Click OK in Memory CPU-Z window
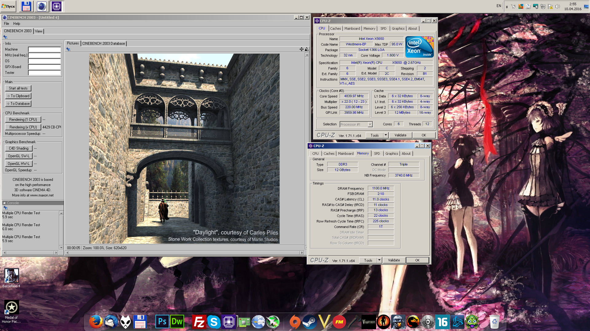 coord(417,260)
